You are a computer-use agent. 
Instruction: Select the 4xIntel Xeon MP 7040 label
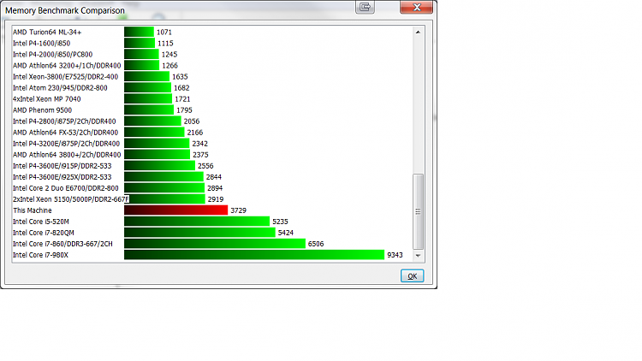pyautogui.click(x=47, y=98)
